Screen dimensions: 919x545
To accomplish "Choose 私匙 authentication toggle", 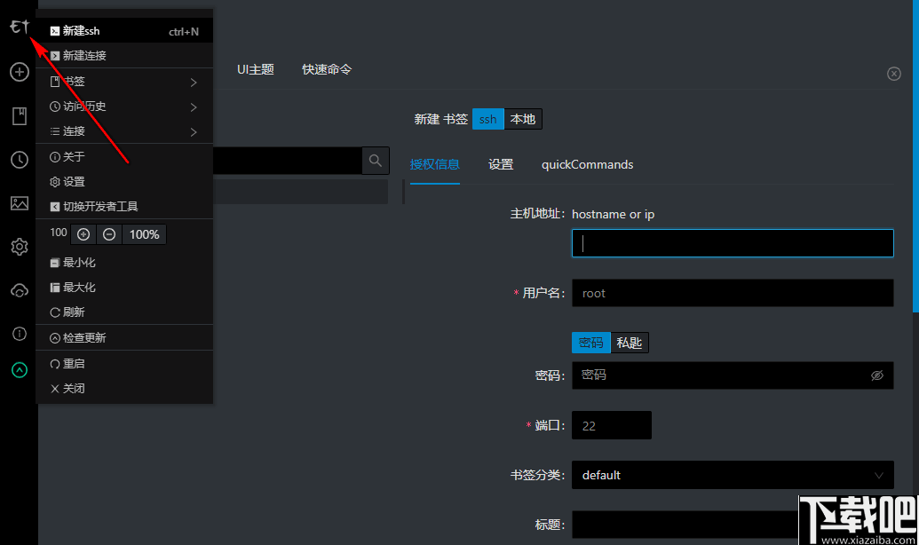I will [630, 343].
